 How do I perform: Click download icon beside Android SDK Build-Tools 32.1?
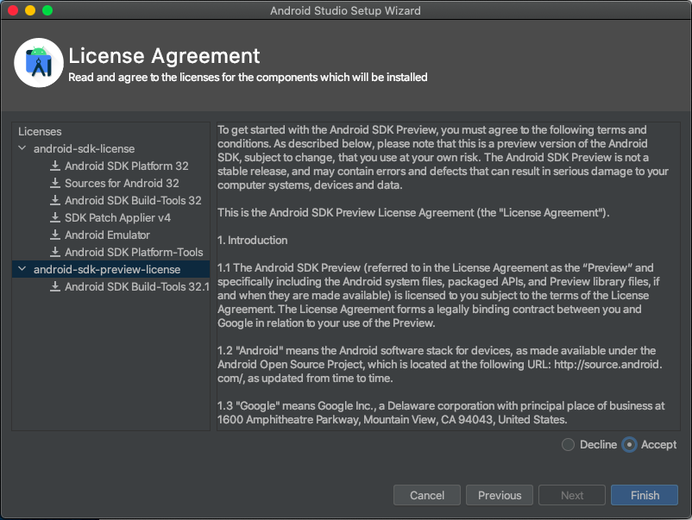[55, 286]
